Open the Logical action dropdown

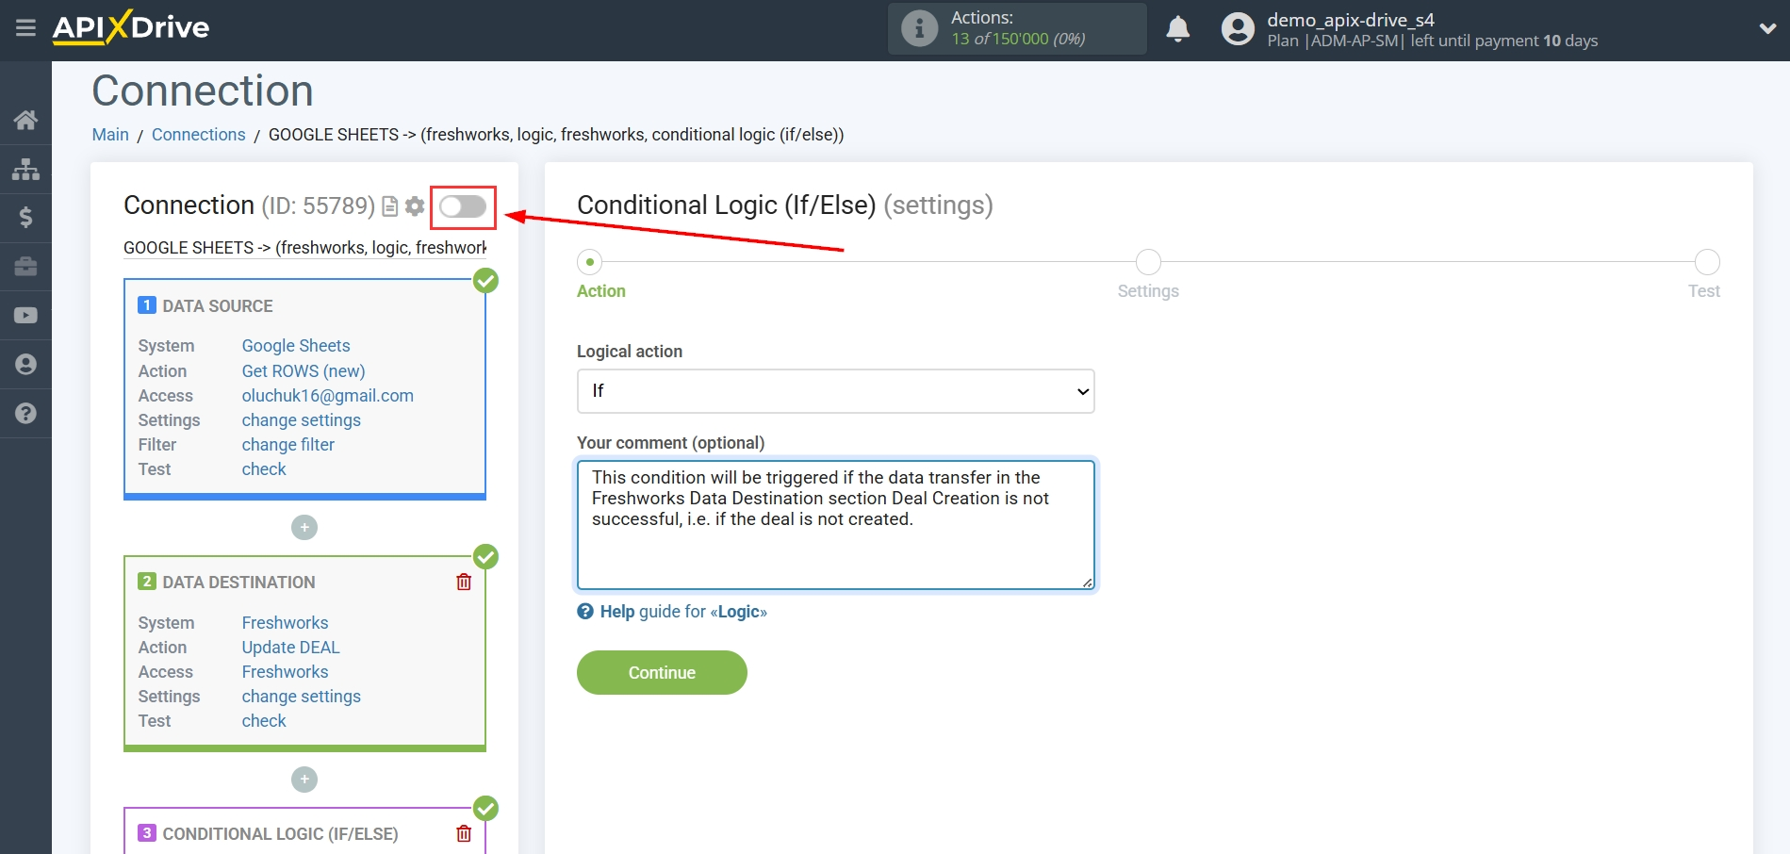point(835,391)
